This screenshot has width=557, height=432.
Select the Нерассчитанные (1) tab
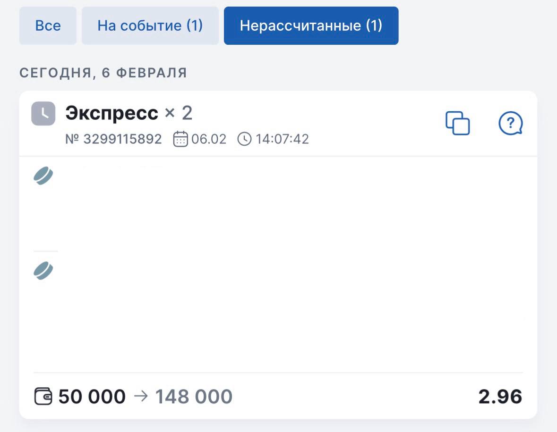coord(311,25)
